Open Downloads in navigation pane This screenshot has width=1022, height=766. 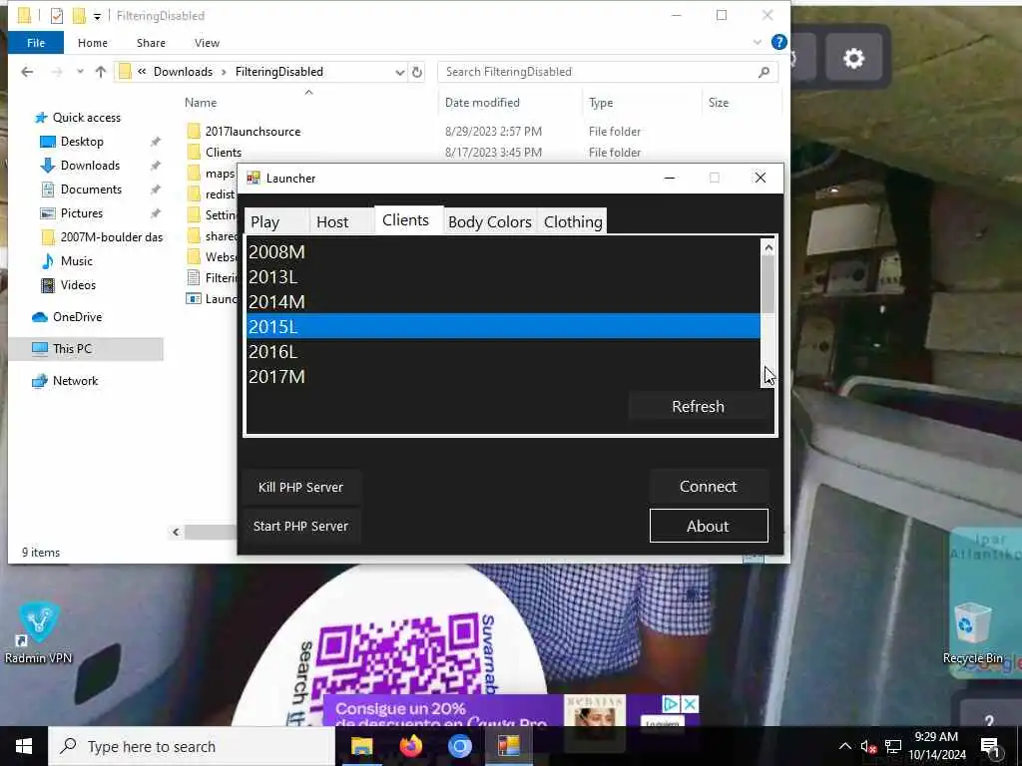(x=90, y=166)
